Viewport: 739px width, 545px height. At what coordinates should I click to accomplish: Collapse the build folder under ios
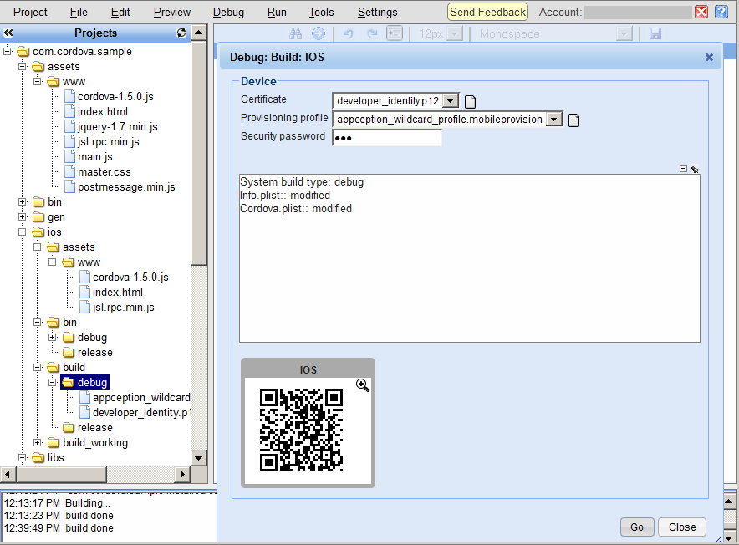coord(38,367)
